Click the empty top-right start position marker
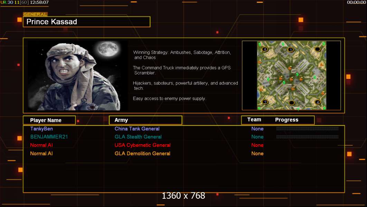 click(x=317, y=49)
